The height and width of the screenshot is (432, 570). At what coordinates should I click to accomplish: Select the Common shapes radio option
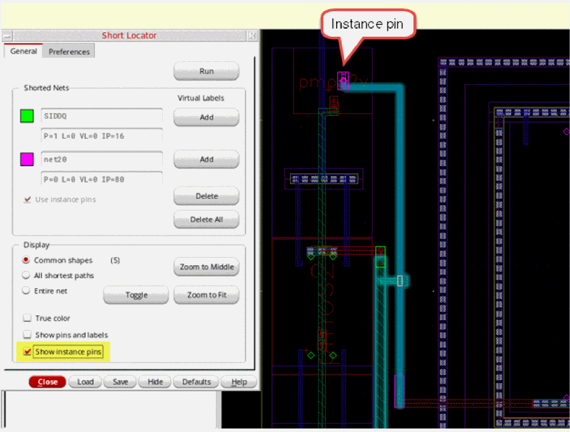click(x=26, y=260)
